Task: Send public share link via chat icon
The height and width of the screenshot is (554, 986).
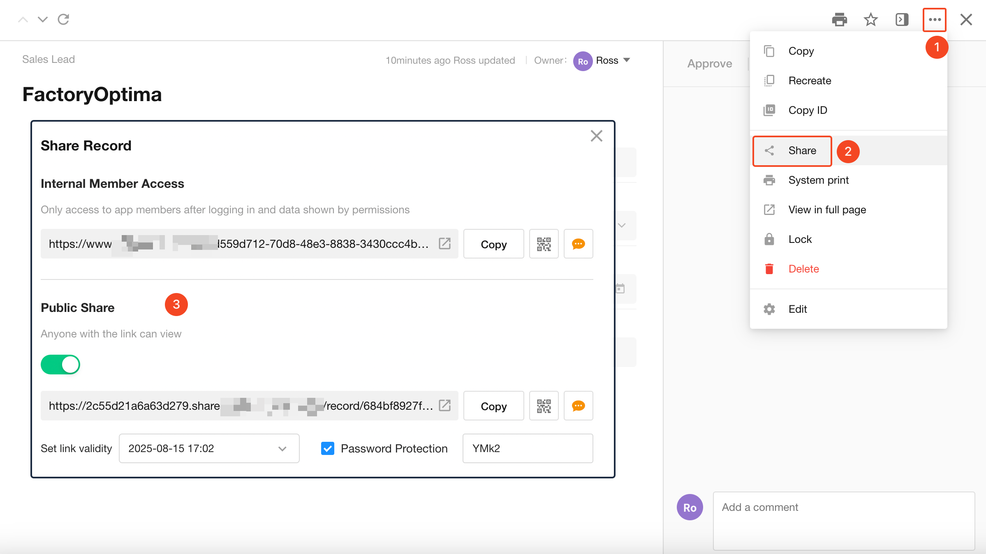Action: coord(578,406)
